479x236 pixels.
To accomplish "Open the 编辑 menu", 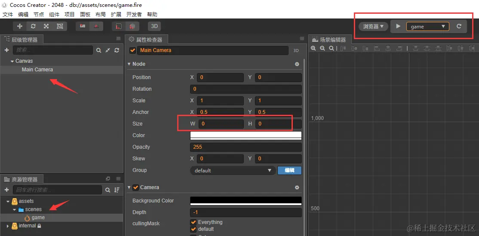I will pos(23,14).
